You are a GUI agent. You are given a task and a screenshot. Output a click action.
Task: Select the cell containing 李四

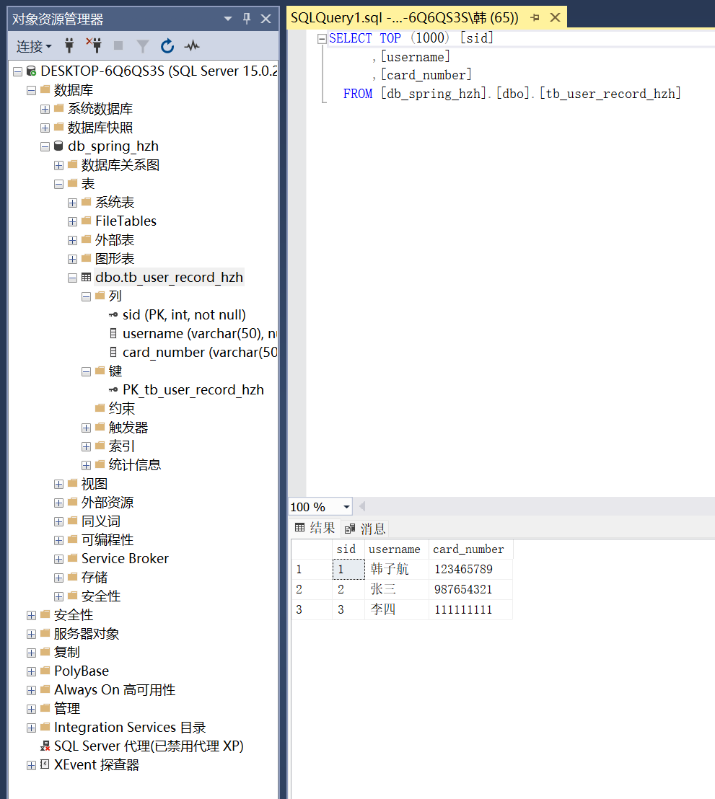[x=396, y=609]
